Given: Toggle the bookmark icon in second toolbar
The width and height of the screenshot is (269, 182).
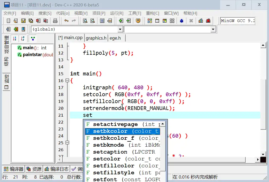Looking at the screenshot, I should pyautogui.click(x=23, y=29).
